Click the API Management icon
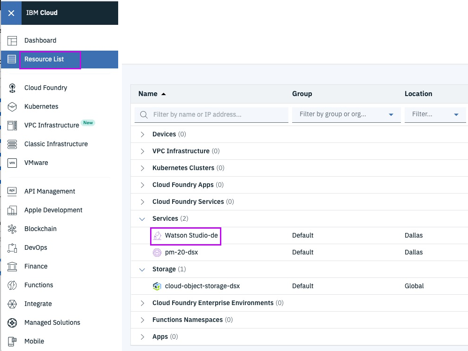This screenshot has height=351, width=468. pyautogui.click(x=12, y=191)
